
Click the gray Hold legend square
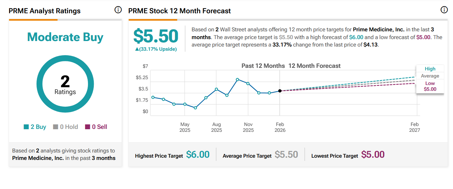point(56,127)
